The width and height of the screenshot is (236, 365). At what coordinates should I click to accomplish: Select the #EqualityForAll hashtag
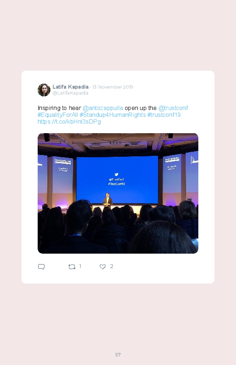coord(58,115)
